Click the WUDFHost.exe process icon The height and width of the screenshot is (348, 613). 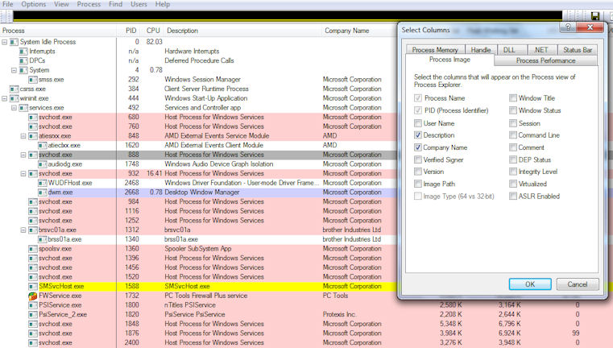42,183
